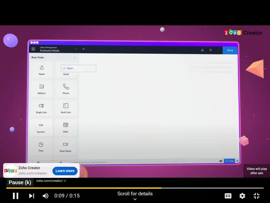This screenshot has width=270, height=203.
Task: Click the Zoho Creator watermark logo
Action: point(243,33)
